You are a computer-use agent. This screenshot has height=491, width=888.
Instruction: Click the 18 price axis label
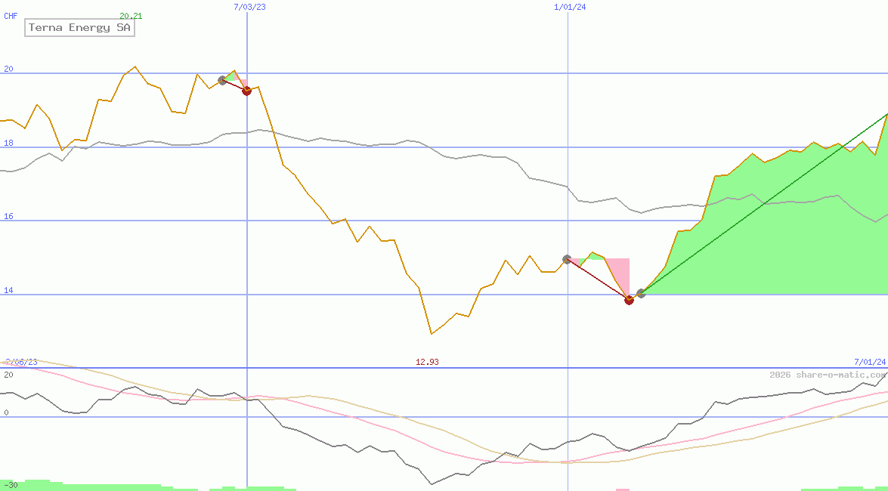tap(9, 143)
